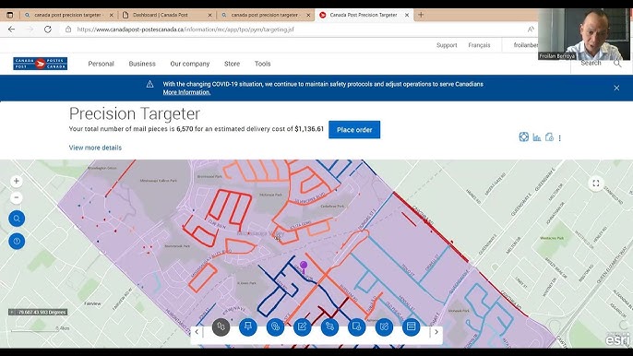Dismiss the COVID-19 notice banner

pos(616,88)
